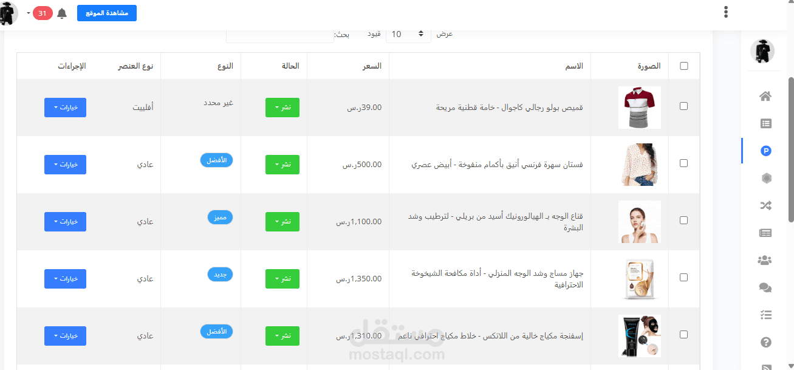
Task: Open خيارات actions for the polo shirt row
Action: pos(65,108)
